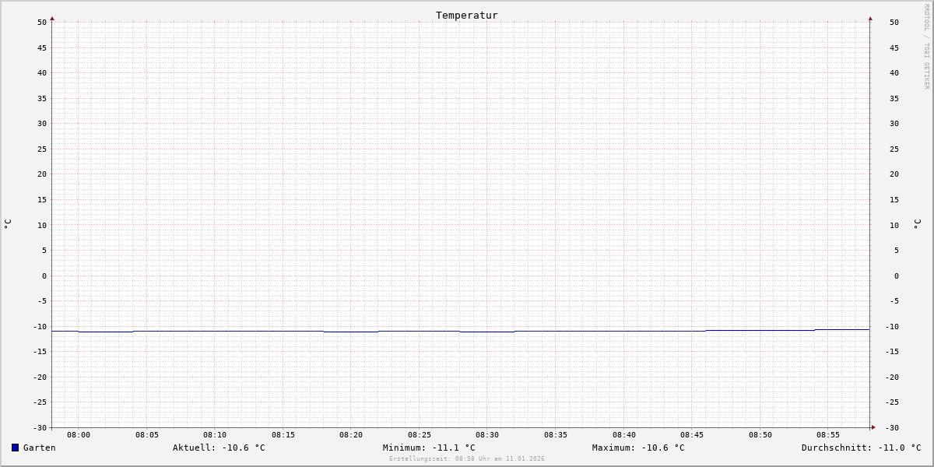Click the 08:15 time axis label
Viewport: 934px width, 467px height.
tap(283, 435)
